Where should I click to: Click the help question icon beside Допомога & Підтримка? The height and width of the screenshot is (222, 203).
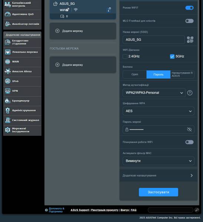click(46, 210)
